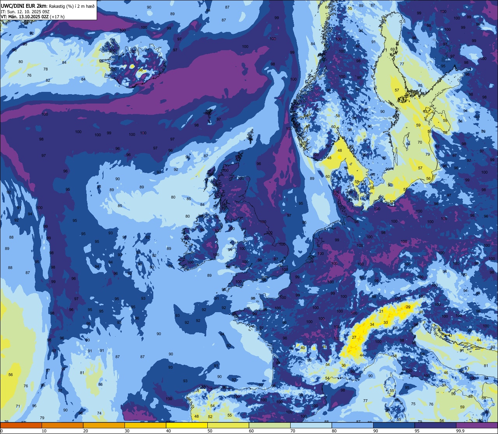Click the humidity value '45' in southern France
This screenshot has width=498, height=434.
point(324,347)
